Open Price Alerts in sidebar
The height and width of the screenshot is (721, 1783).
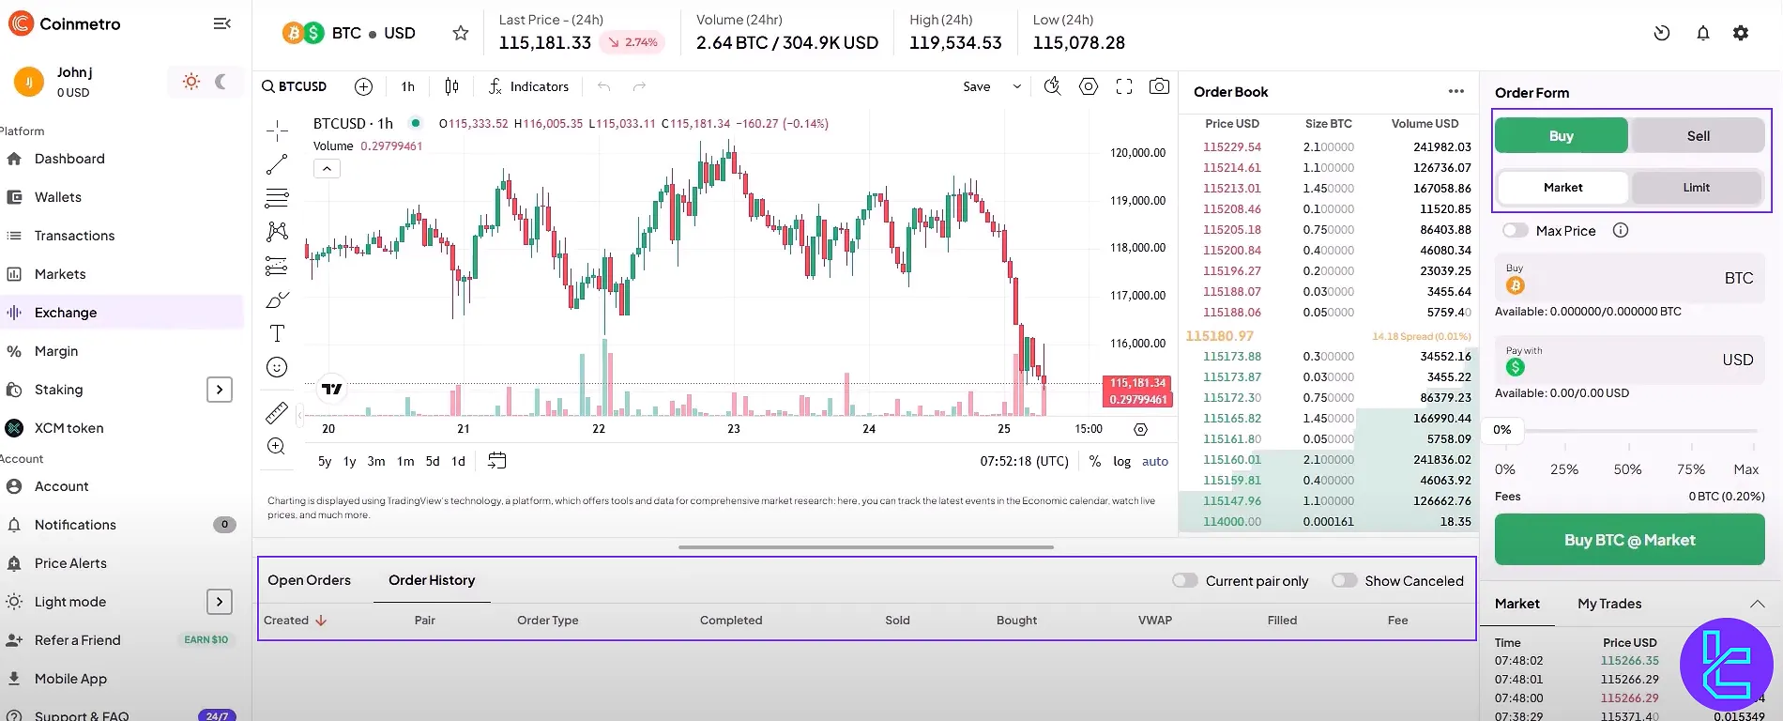[70, 563]
